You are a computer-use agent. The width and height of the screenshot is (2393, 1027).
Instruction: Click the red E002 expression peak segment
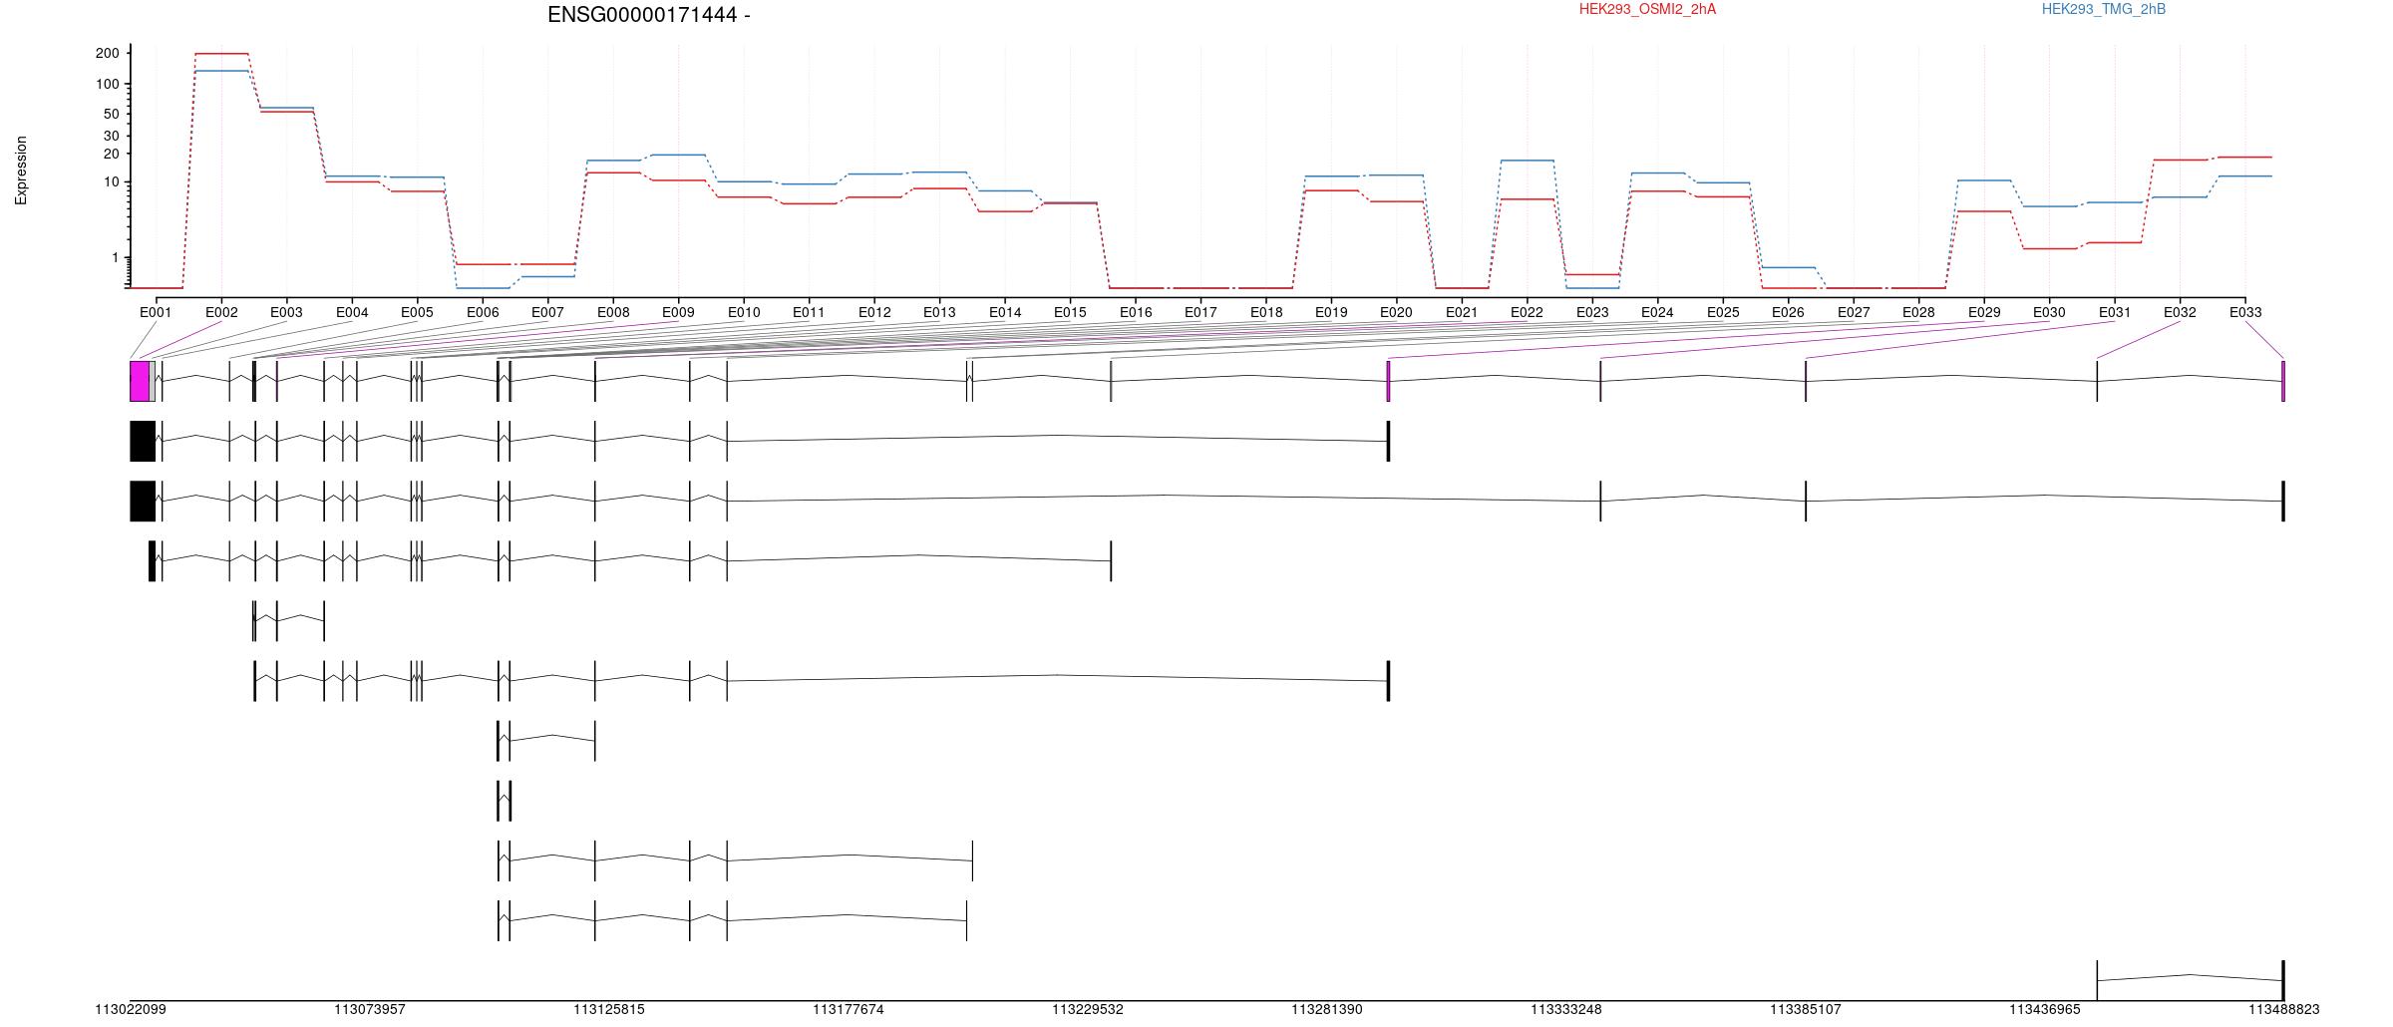tap(221, 54)
